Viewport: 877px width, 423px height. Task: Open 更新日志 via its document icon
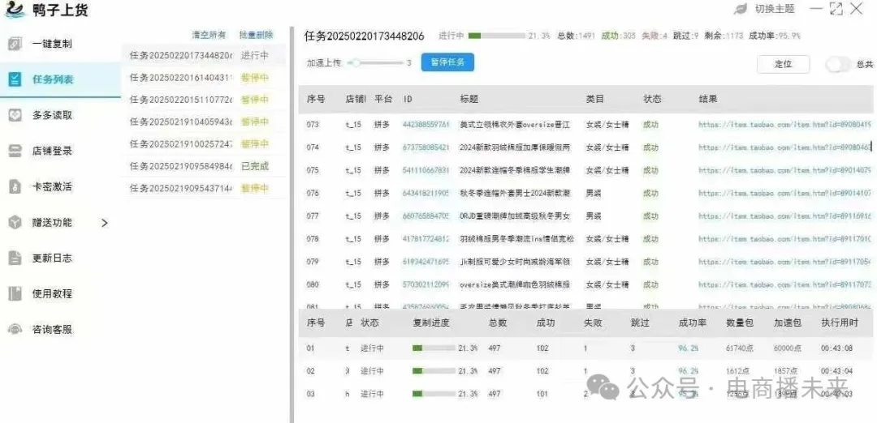pyautogui.click(x=15, y=258)
